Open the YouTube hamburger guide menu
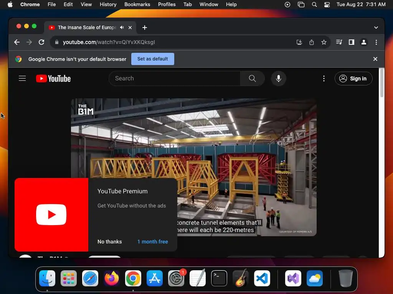The height and width of the screenshot is (294, 393). pos(22,78)
